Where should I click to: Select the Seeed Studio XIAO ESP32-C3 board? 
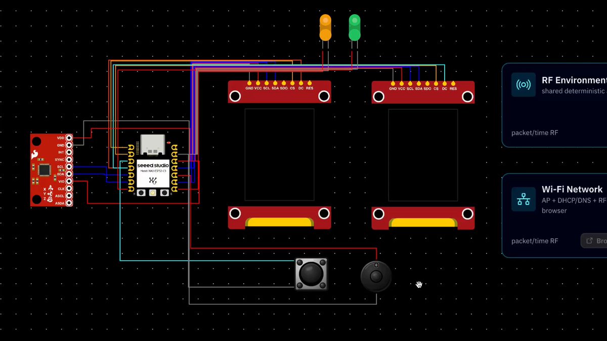(x=152, y=166)
